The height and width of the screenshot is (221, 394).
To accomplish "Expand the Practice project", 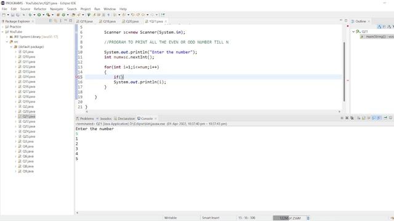I will tap(2, 26).
